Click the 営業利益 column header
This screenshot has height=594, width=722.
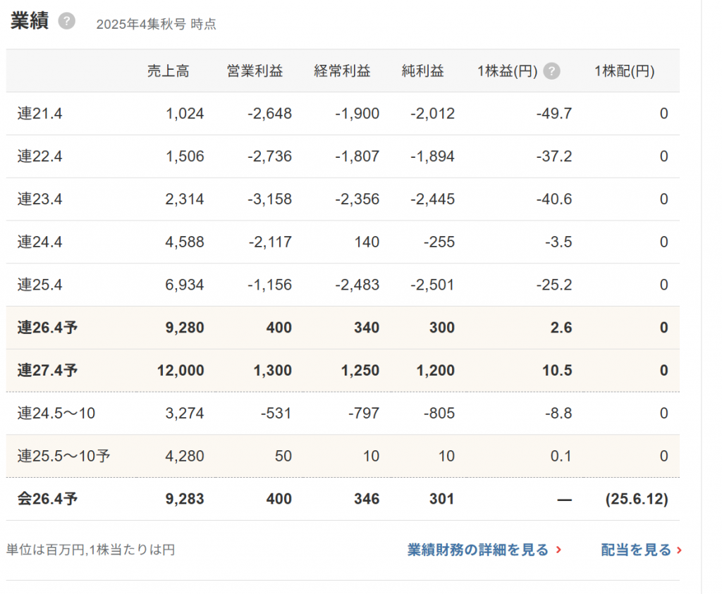[x=255, y=71]
